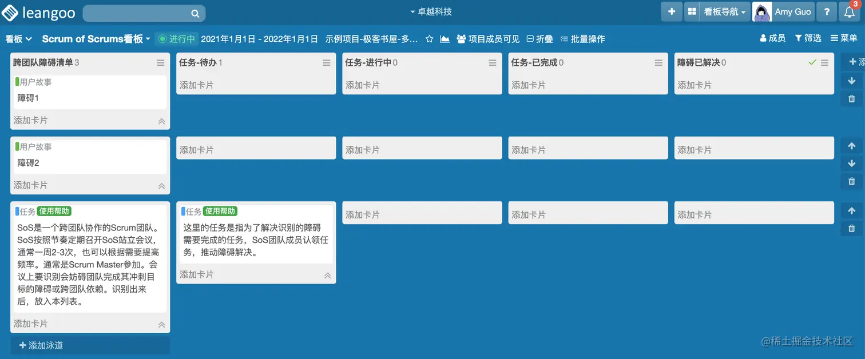Open the 菜单 board menu

(844, 38)
